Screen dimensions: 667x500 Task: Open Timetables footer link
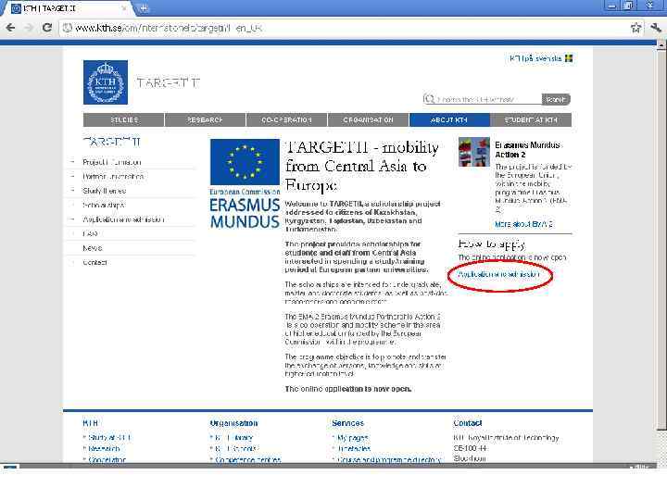click(354, 448)
